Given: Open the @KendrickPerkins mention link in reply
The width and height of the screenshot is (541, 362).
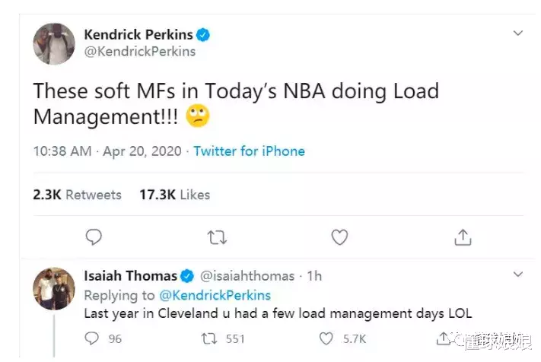Looking at the screenshot, I should click(214, 295).
